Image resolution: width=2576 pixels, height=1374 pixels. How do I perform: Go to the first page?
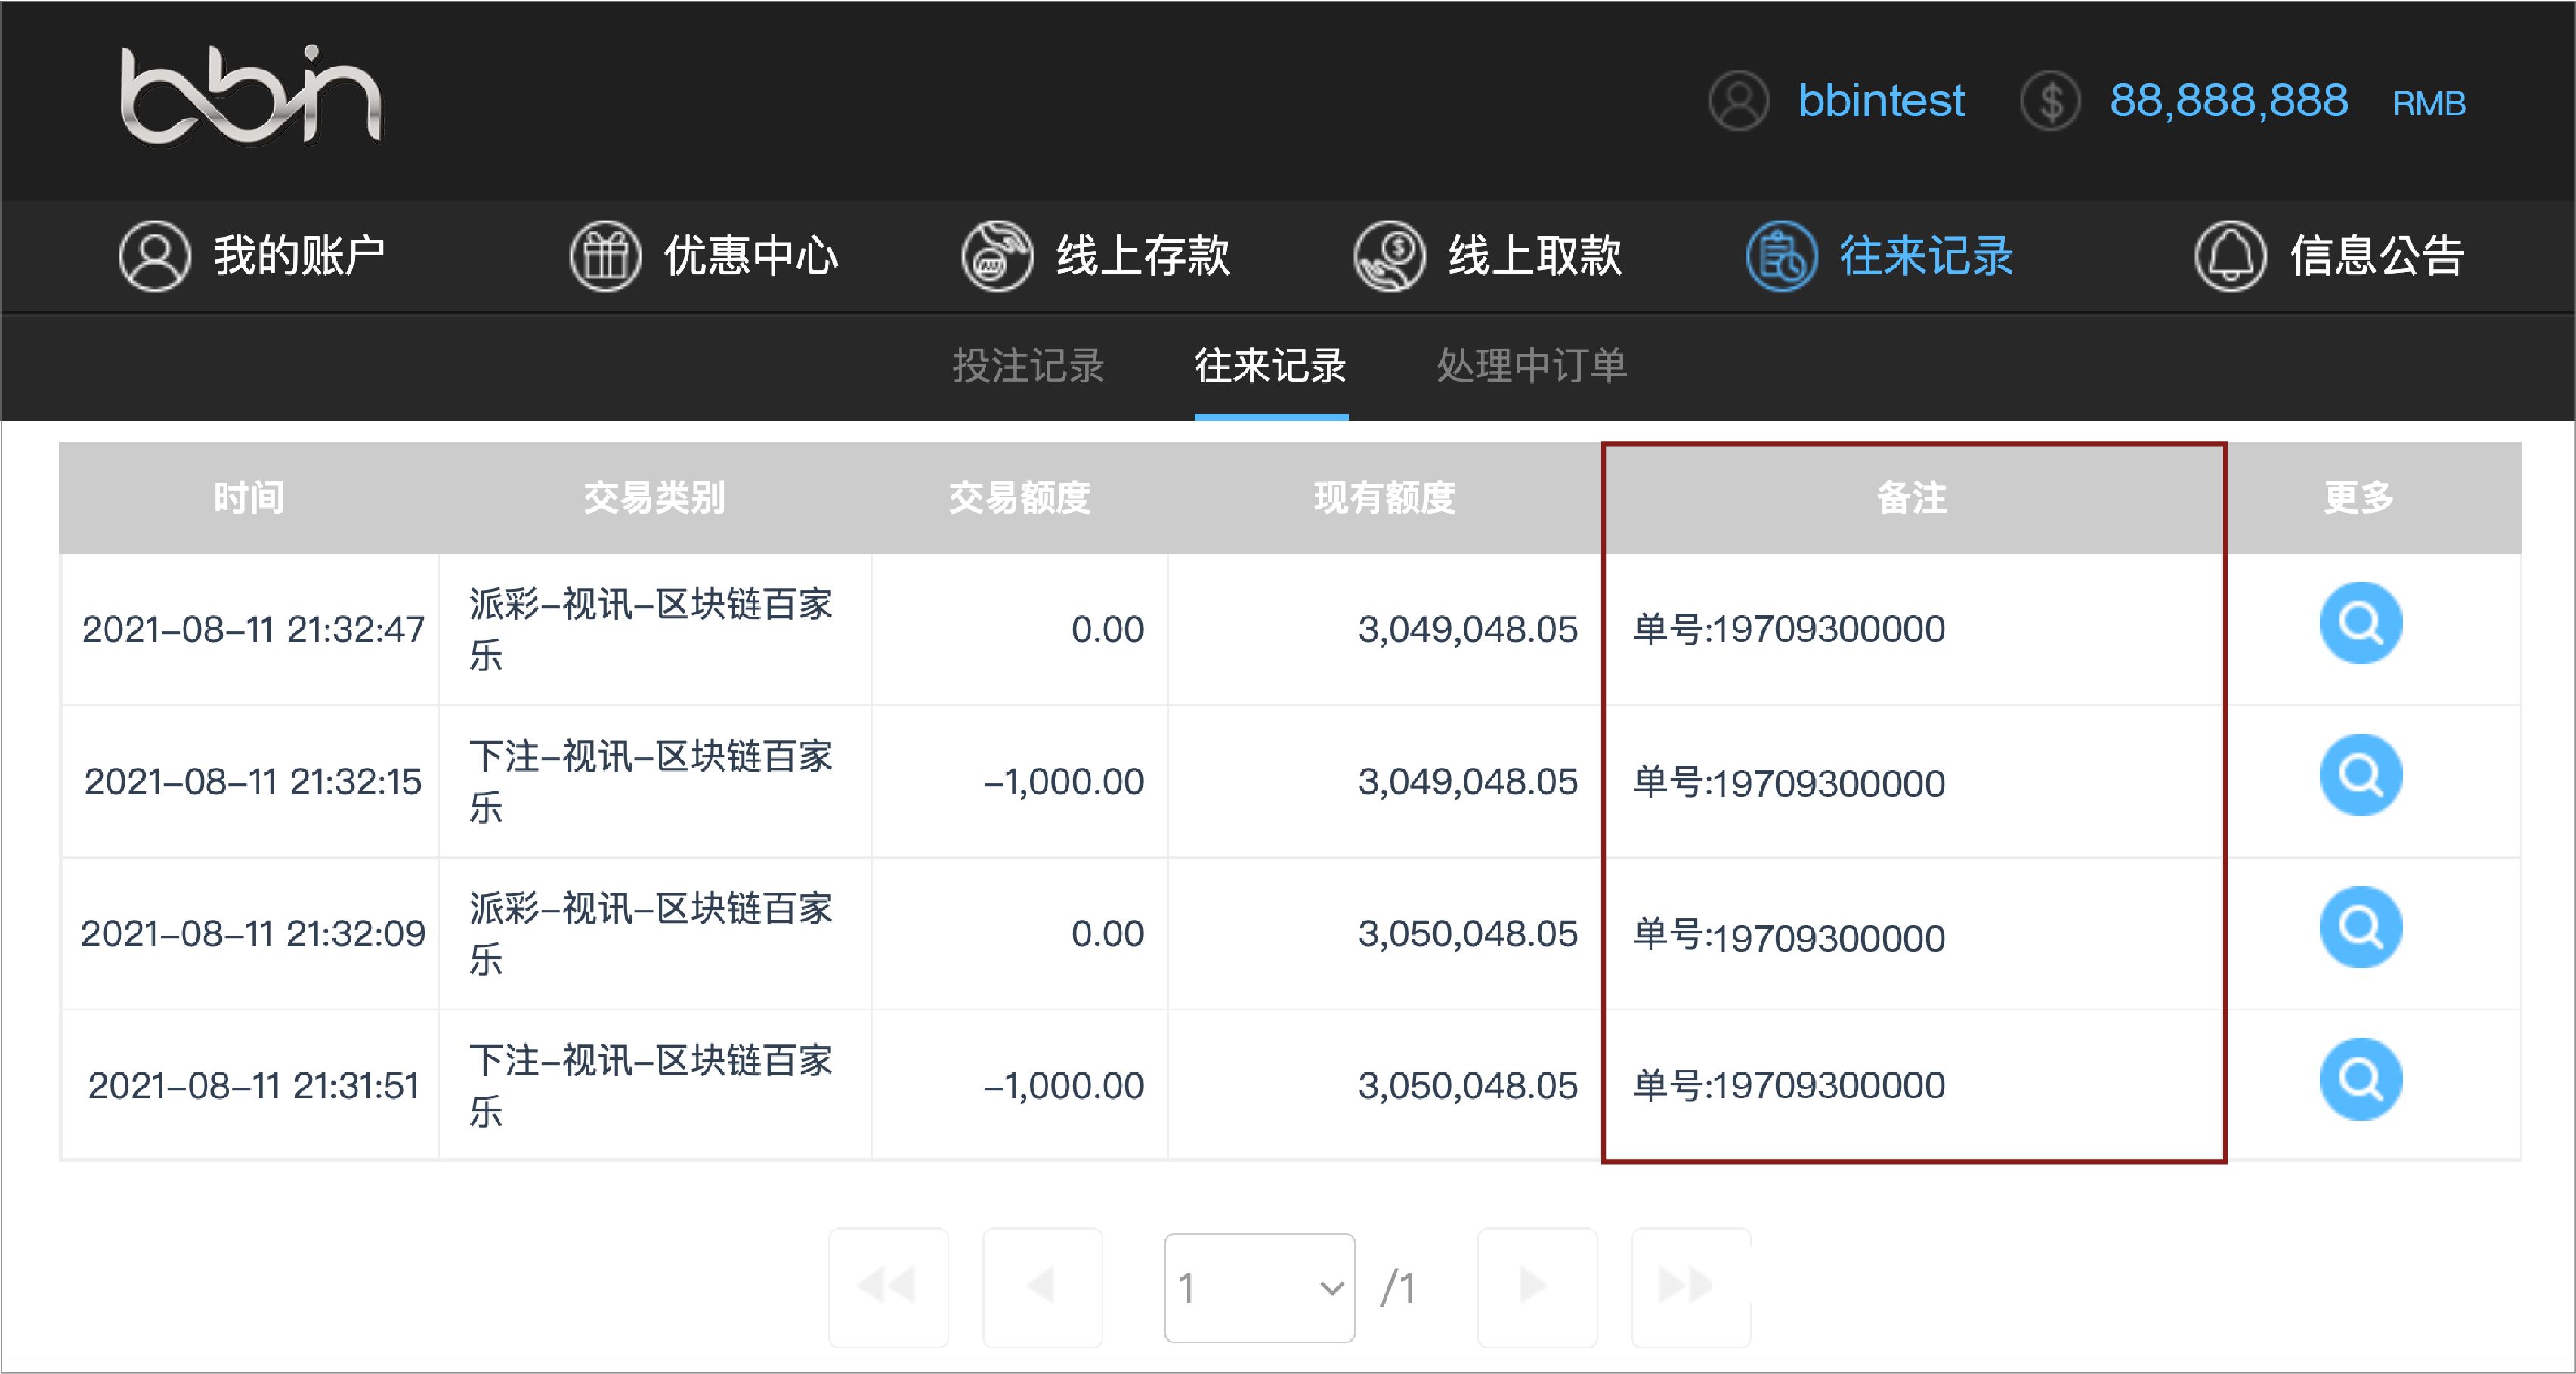click(x=888, y=1287)
